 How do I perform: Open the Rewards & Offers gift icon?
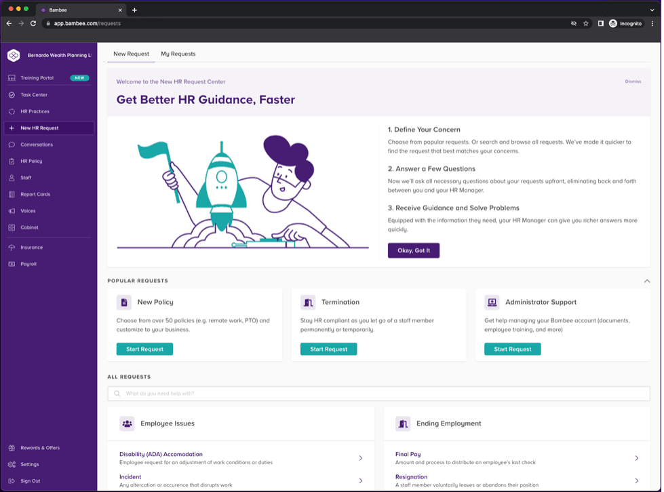(12, 448)
